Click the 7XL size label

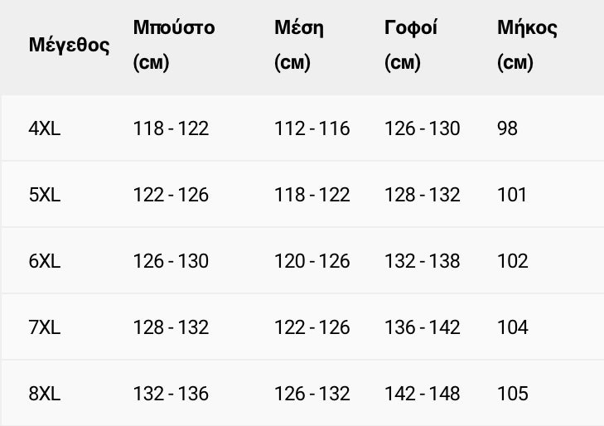[x=45, y=327]
